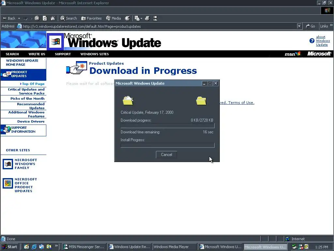Click the first Quick Launch icon beside Start

26,247
